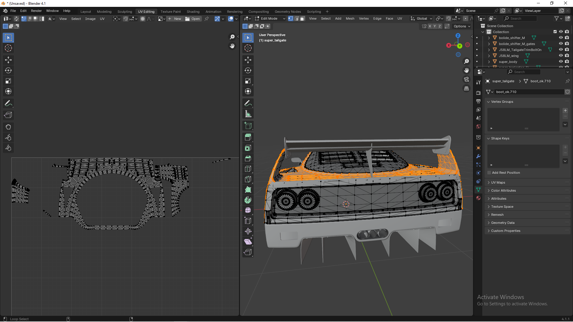The width and height of the screenshot is (573, 322).
Task: Select the Shrink/Fatten tool
Action: [248, 231]
